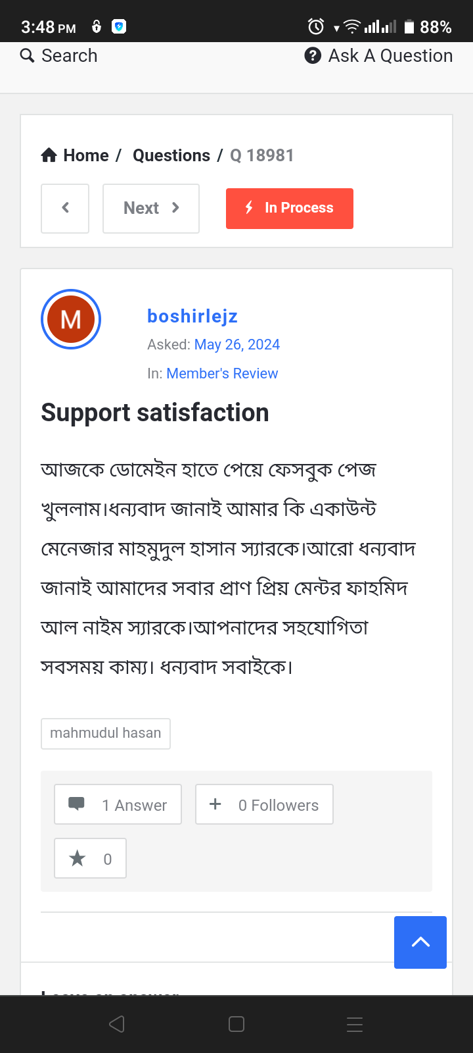Open Android recent apps menu icon
The width and height of the screenshot is (473, 1053).
[355, 1024]
